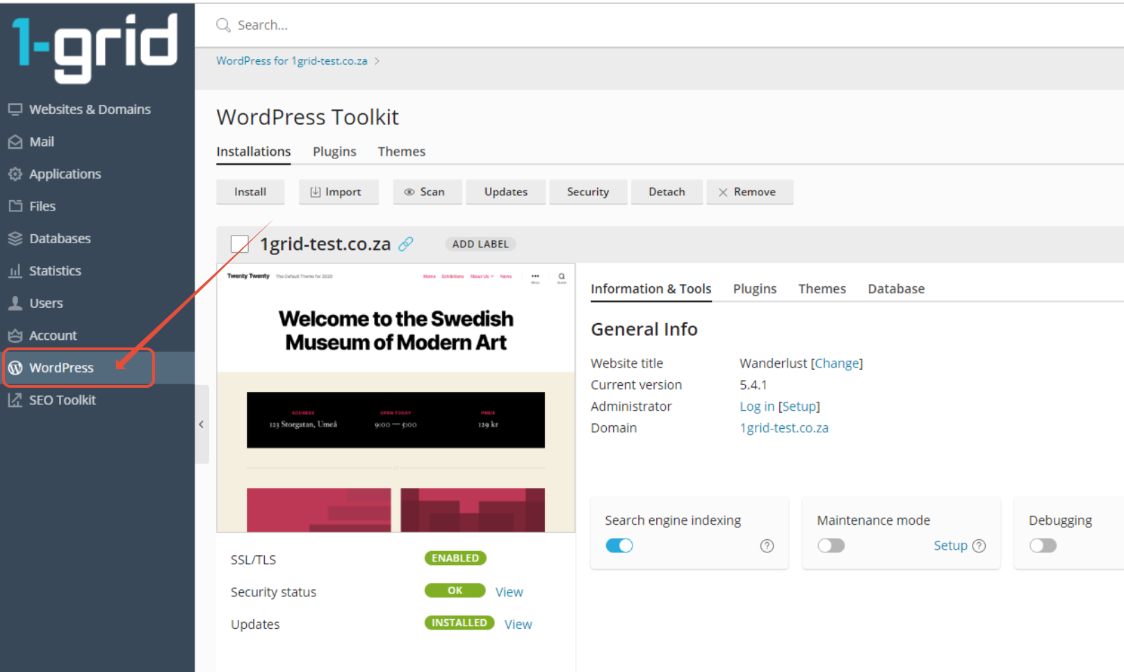Click the SSL/TLS ENABLED badge

click(x=455, y=558)
